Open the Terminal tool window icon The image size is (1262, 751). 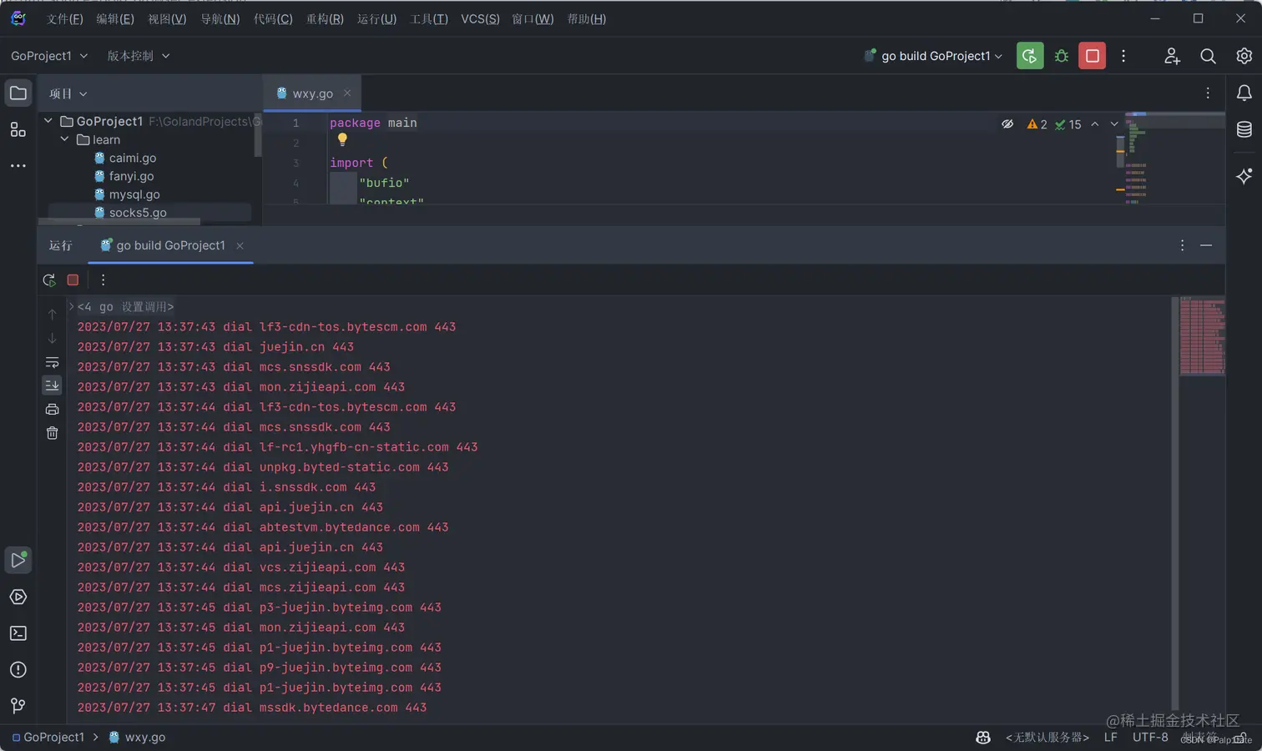click(x=18, y=633)
